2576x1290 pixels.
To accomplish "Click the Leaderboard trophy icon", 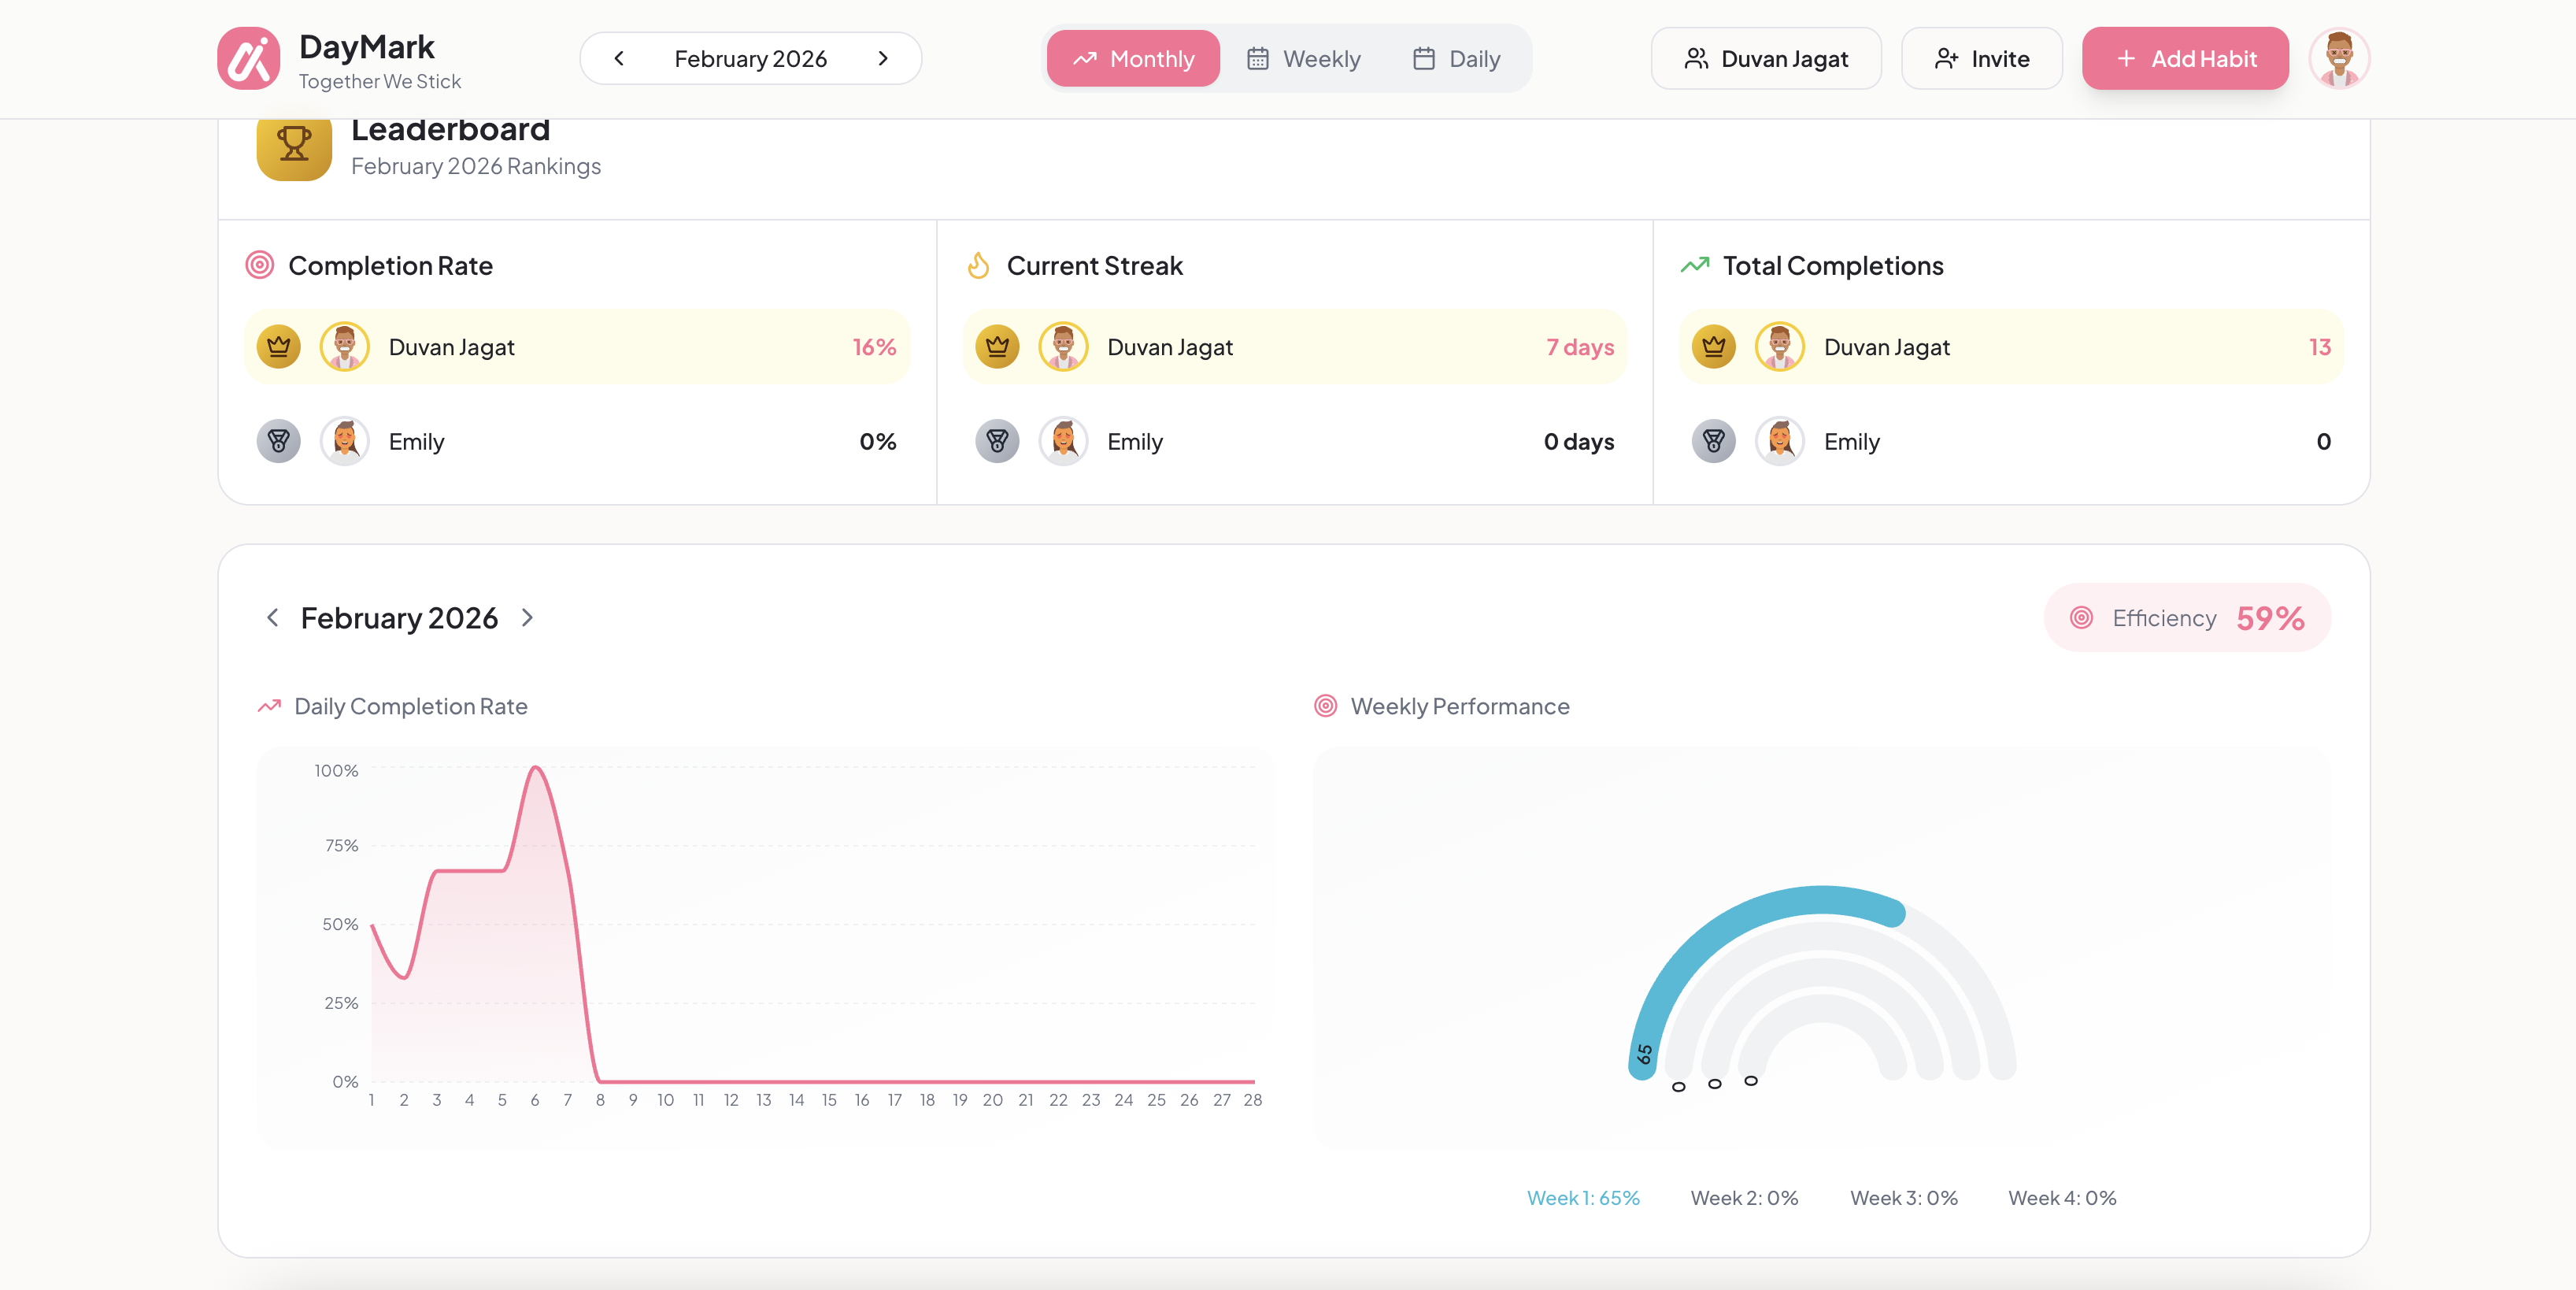I will (x=292, y=146).
